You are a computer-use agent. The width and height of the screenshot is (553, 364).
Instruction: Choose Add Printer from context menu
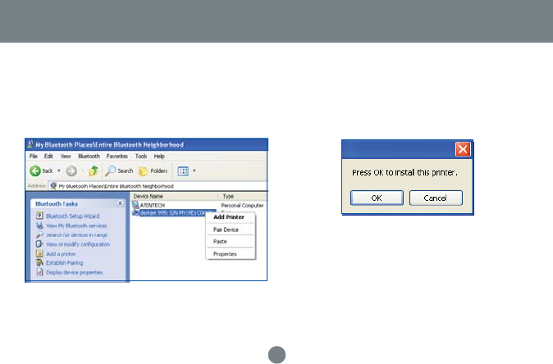click(231, 217)
